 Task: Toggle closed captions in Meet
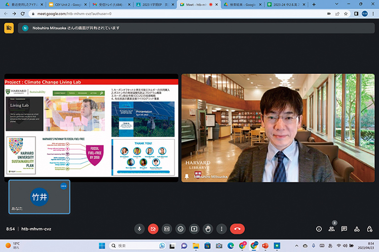point(167,229)
